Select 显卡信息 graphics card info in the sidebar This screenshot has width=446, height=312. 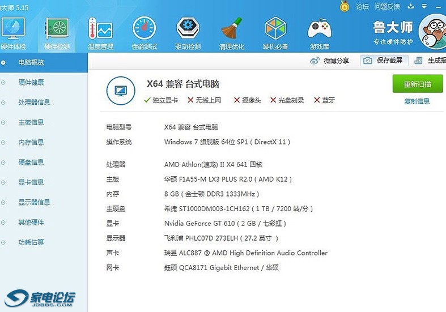pos(31,182)
